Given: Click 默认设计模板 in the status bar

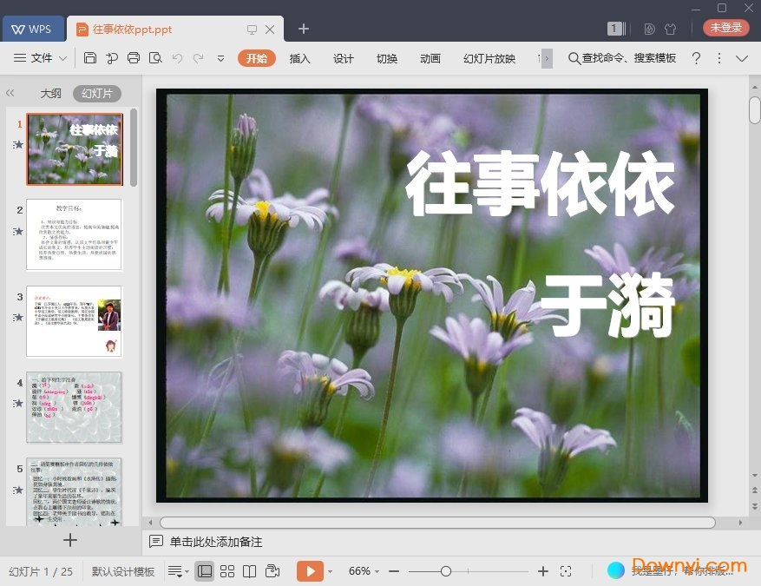Looking at the screenshot, I should click(121, 571).
